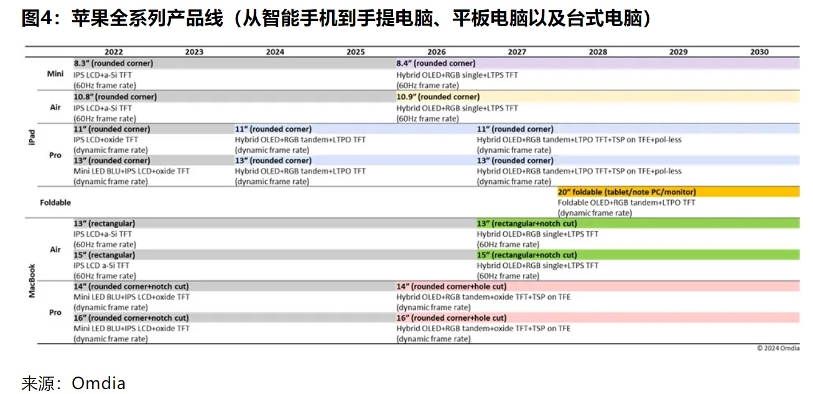
Task: Click Hybrid OLED+RGB single+LTPS TFT under 15" notch cut
Action: (x=537, y=265)
